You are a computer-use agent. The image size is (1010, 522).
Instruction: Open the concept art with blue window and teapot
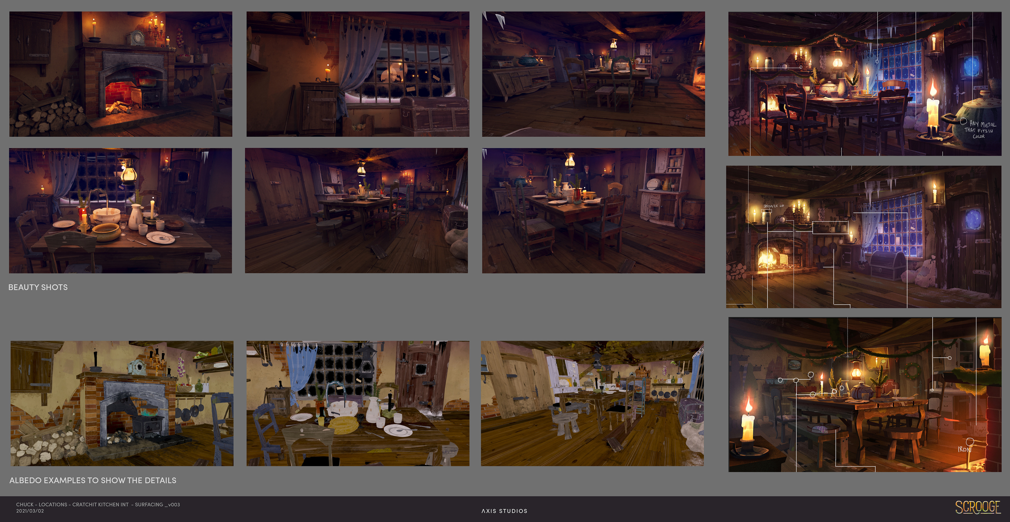click(x=865, y=84)
